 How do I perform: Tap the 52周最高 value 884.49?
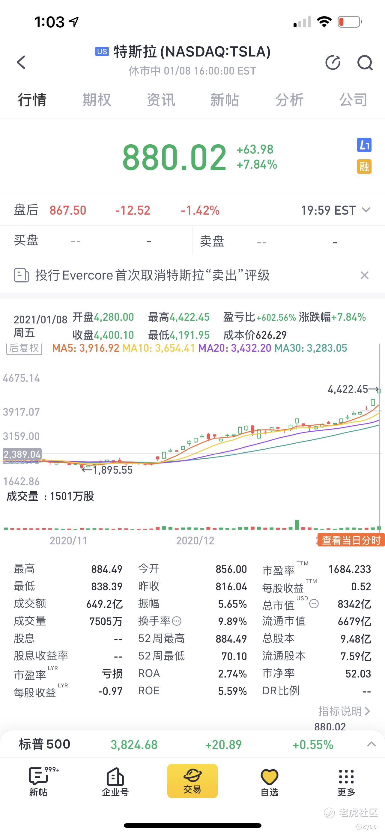point(231,639)
